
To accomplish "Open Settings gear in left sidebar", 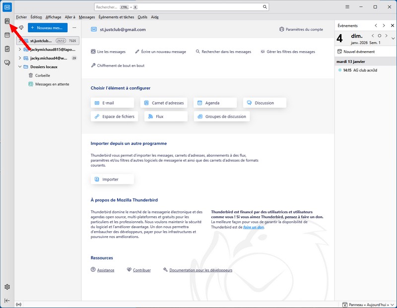I will (x=7, y=287).
